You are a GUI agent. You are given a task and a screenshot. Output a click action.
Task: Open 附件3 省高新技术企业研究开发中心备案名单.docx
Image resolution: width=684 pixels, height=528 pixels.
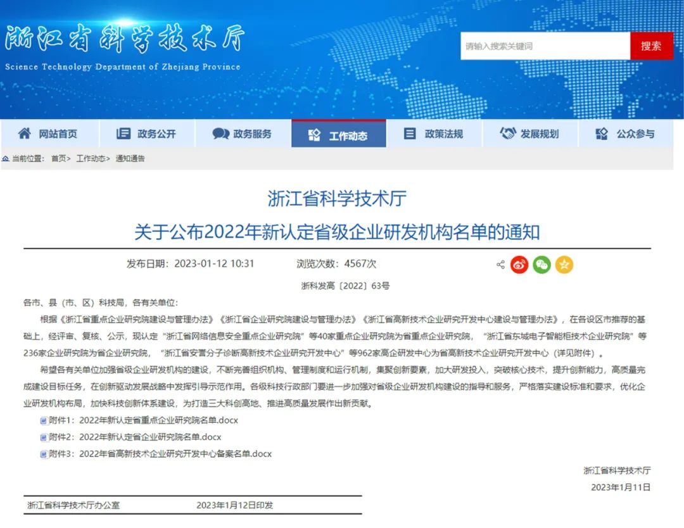coord(175,453)
